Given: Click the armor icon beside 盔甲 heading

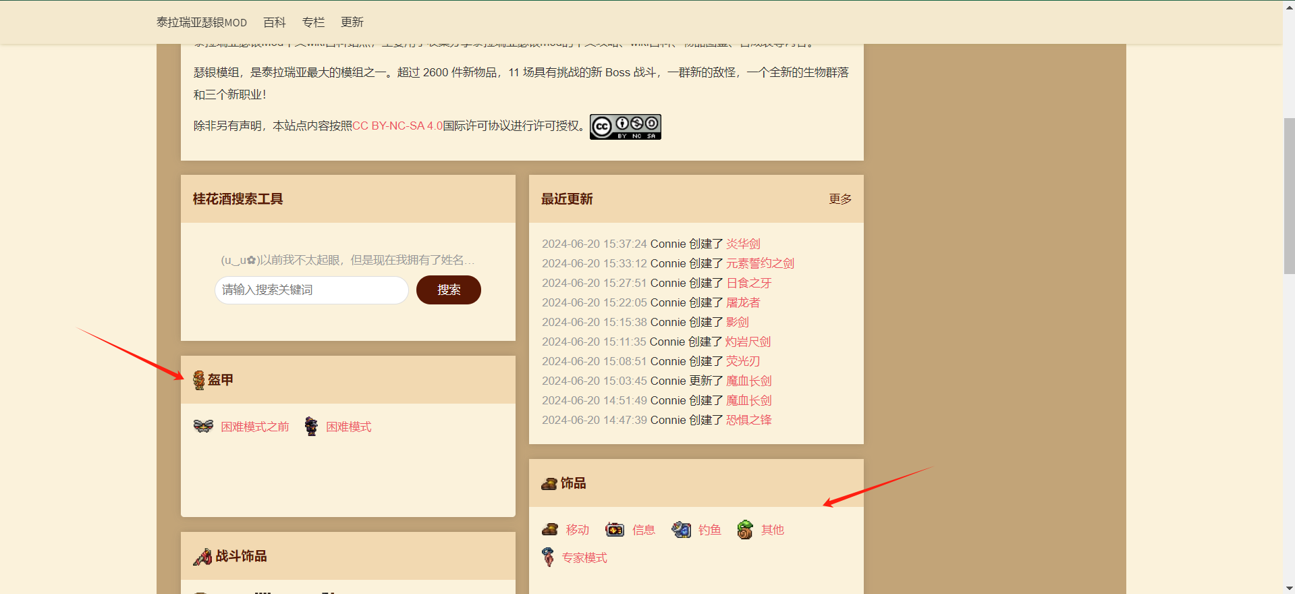Looking at the screenshot, I should pyautogui.click(x=198, y=380).
